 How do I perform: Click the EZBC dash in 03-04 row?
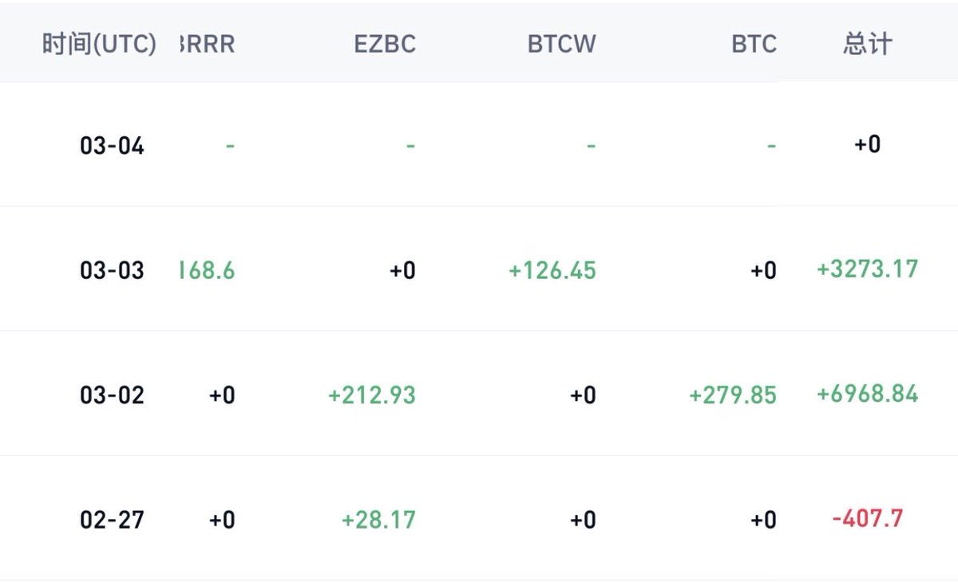coord(410,146)
